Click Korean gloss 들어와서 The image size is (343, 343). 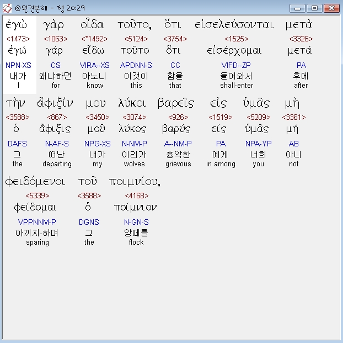tap(236, 76)
